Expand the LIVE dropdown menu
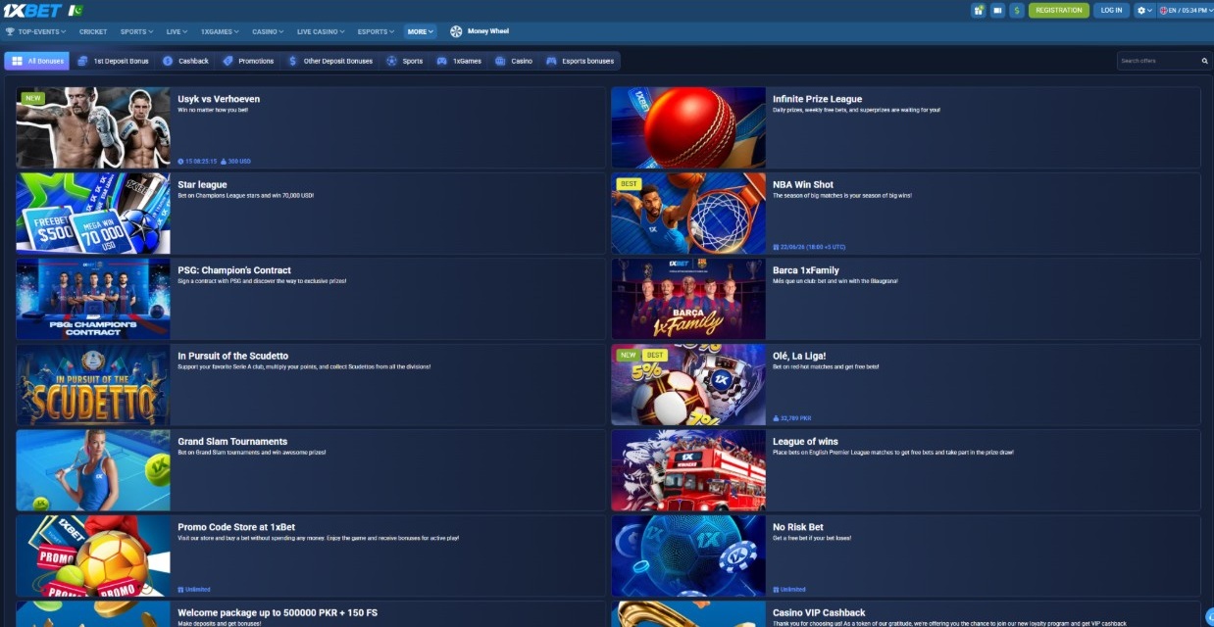1214x627 pixels. point(177,31)
